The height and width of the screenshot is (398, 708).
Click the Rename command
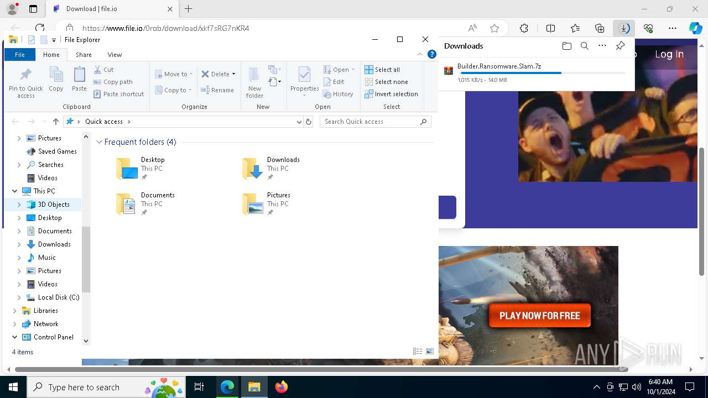tap(217, 90)
